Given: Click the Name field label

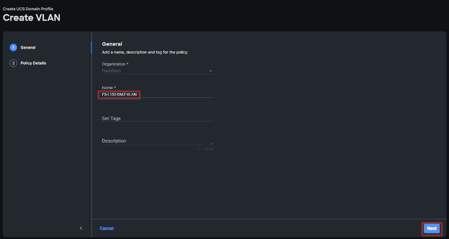Looking at the screenshot, I should tap(109, 88).
